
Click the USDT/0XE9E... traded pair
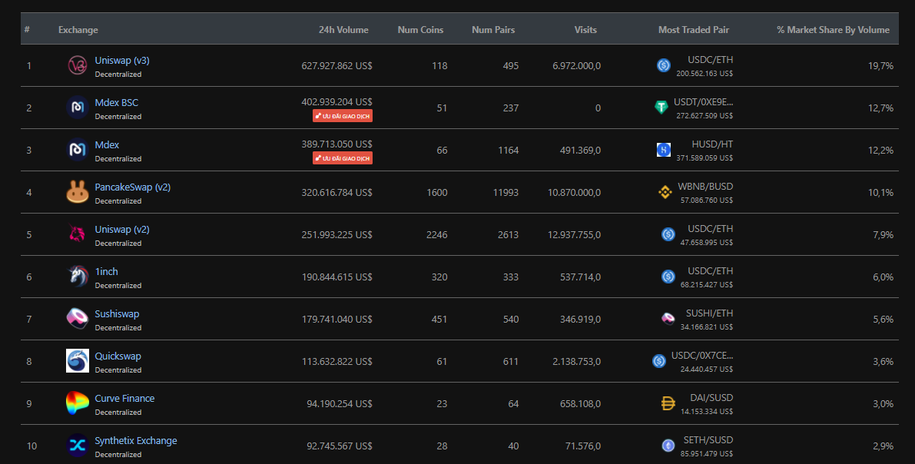[x=703, y=102]
